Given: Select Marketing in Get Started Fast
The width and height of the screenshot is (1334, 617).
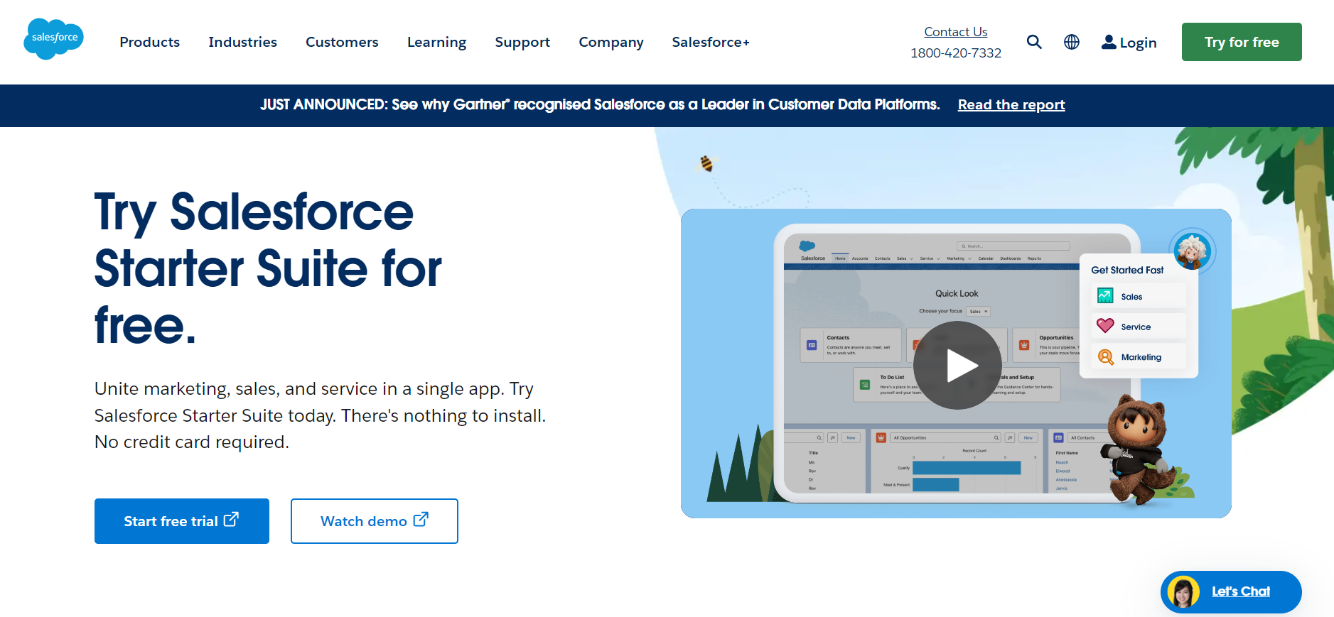Looking at the screenshot, I should 1139,357.
